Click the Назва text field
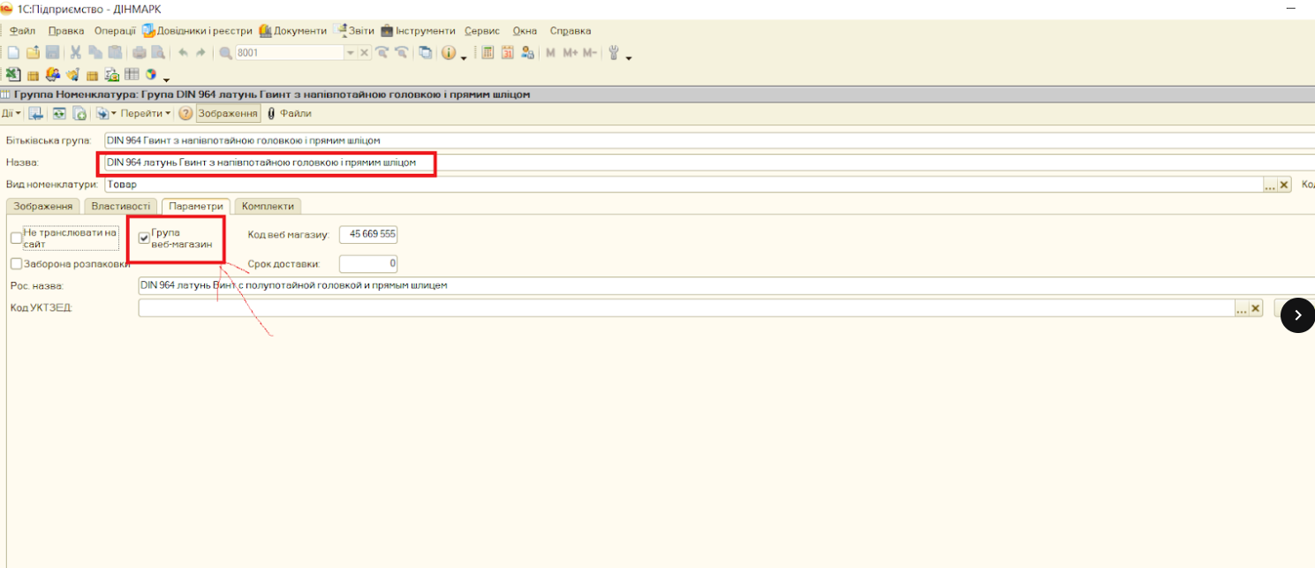Viewport: 1315px width, 568px height. pos(709,163)
